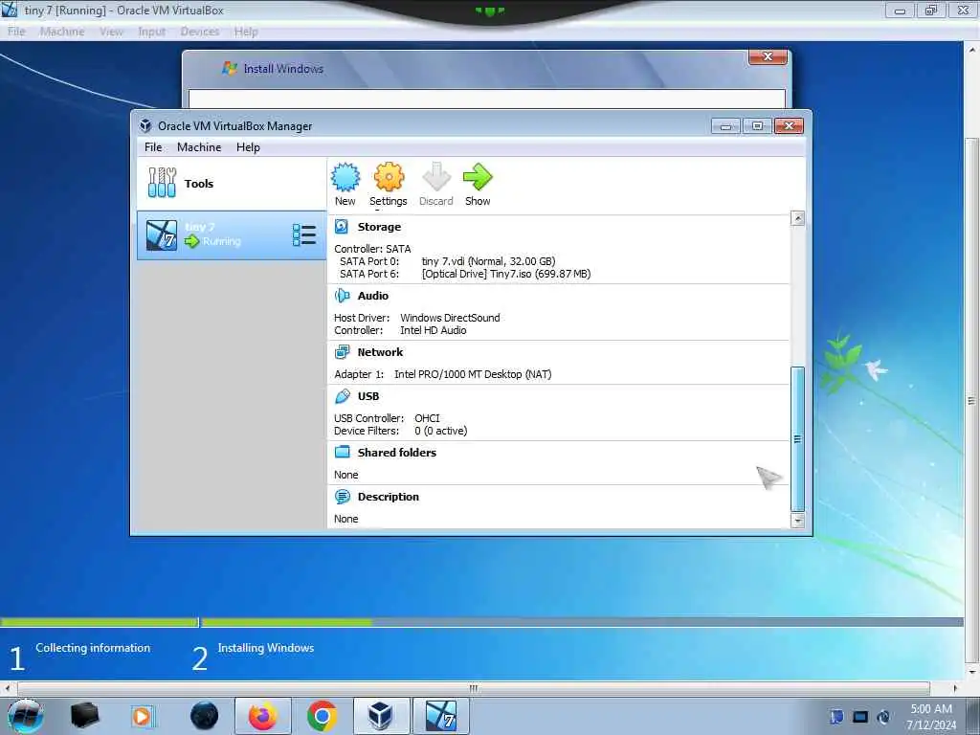Open VM window Machine menu
980x735 pixels.
(x=62, y=32)
